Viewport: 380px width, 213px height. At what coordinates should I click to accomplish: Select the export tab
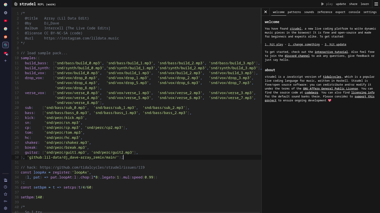click(340, 12)
